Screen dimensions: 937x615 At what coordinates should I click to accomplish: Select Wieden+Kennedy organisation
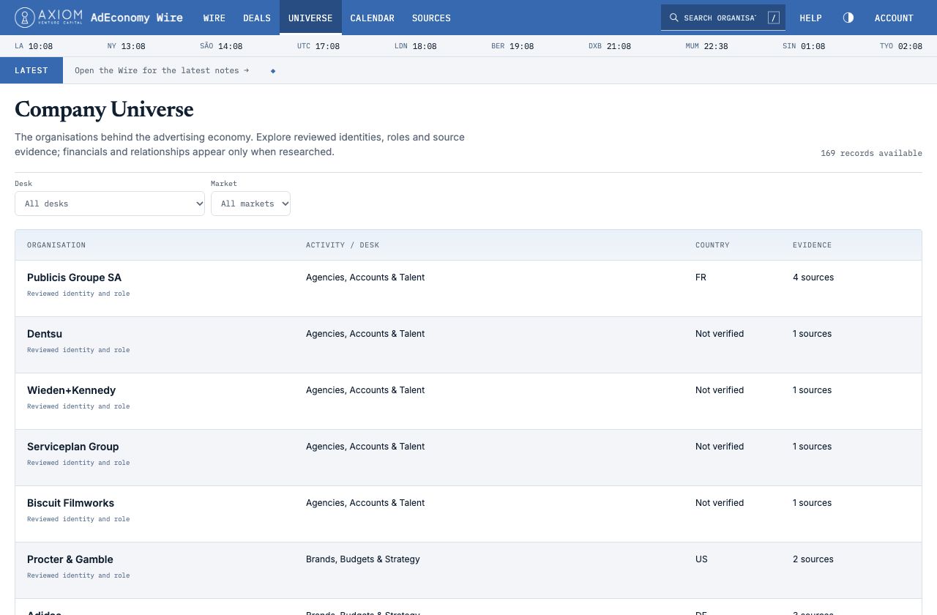(x=71, y=390)
